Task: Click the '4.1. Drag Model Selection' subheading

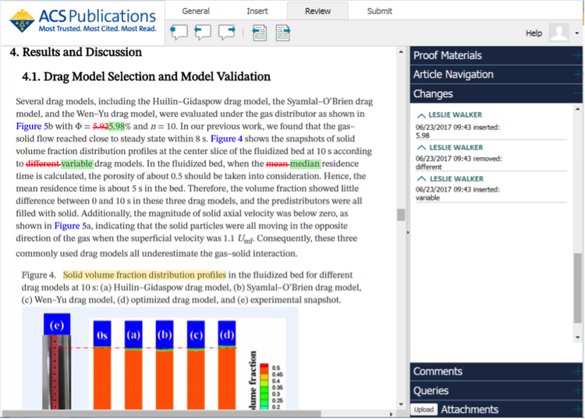Action: [x=147, y=77]
